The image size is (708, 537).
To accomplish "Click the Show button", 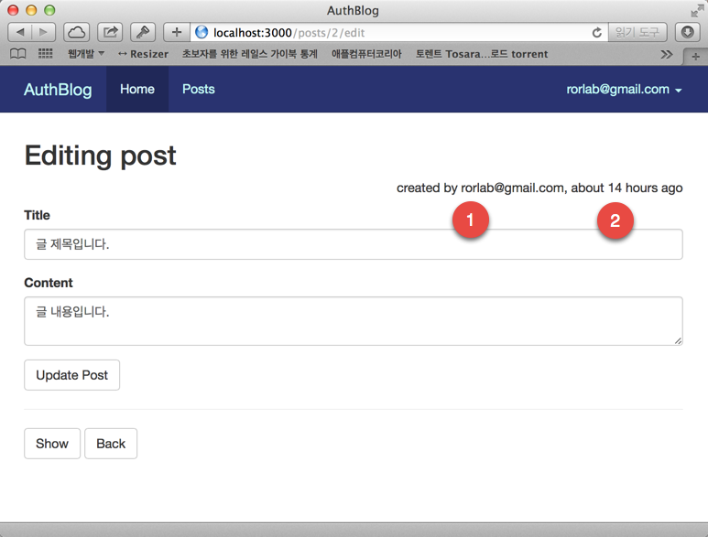I will click(52, 444).
